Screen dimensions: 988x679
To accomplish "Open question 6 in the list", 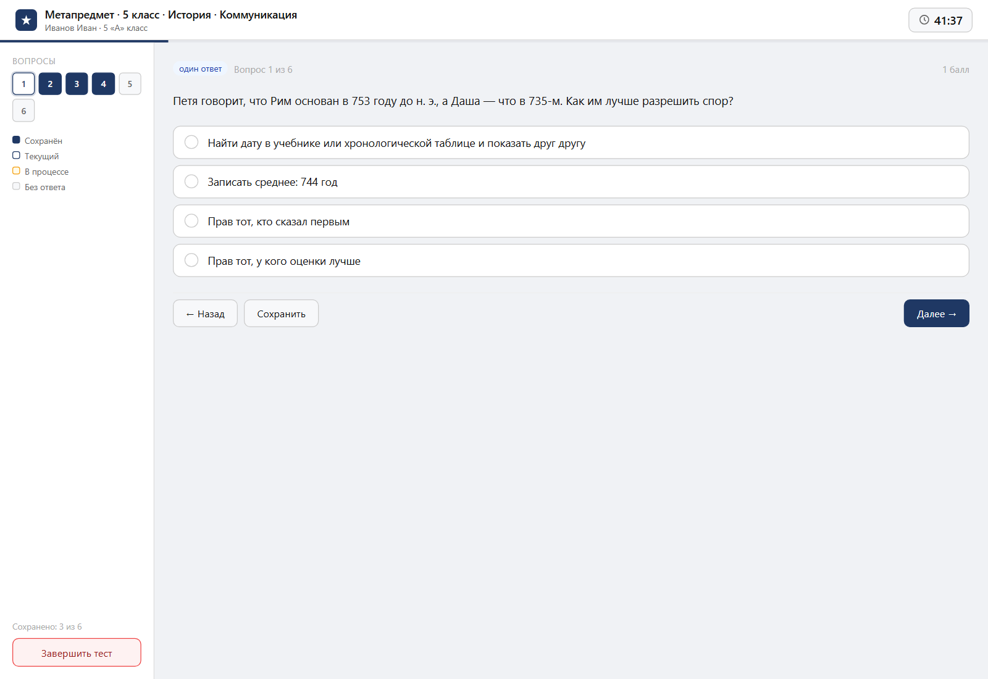I will click(x=23, y=111).
